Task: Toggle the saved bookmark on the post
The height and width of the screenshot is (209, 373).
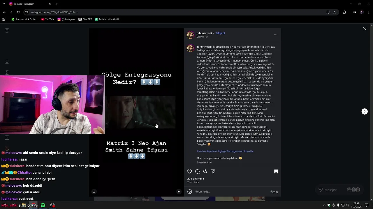Action: 276,172
